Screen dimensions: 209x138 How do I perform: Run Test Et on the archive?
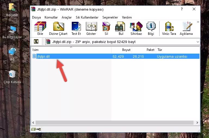click(76, 28)
